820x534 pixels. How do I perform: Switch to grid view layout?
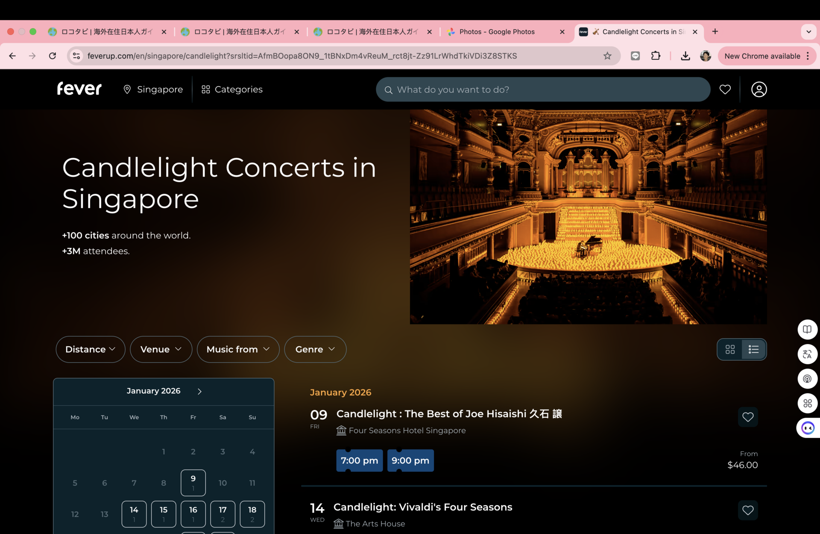point(730,349)
